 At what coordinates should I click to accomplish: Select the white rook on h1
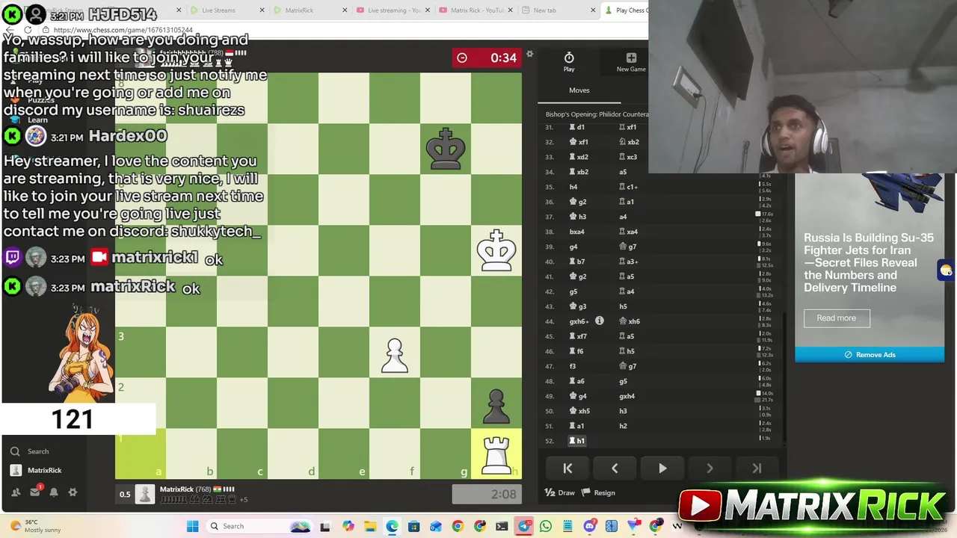pos(496,454)
